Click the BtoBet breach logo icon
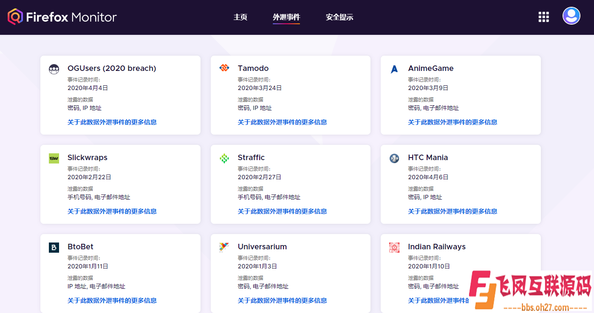 54,248
